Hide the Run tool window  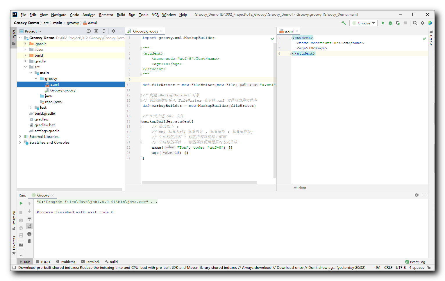click(x=424, y=195)
